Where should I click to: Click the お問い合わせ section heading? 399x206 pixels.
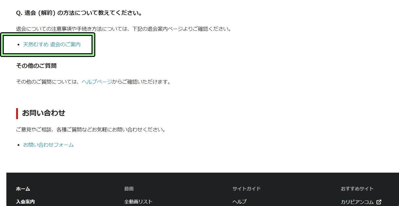point(44,113)
